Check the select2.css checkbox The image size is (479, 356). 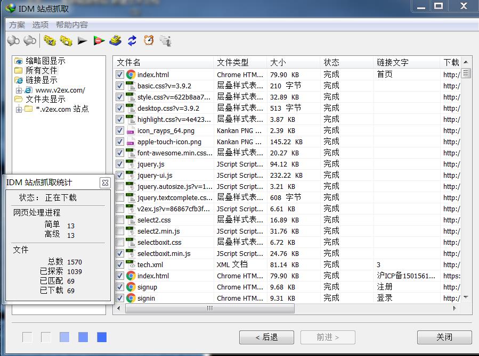(120, 220)
